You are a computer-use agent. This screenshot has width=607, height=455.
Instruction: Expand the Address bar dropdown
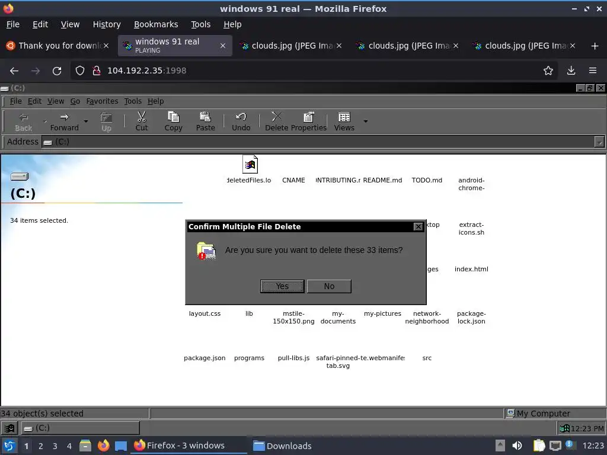coord(599,142)
